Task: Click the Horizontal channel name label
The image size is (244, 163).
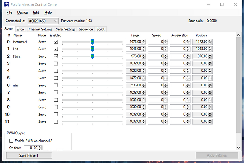Action: 20,42
